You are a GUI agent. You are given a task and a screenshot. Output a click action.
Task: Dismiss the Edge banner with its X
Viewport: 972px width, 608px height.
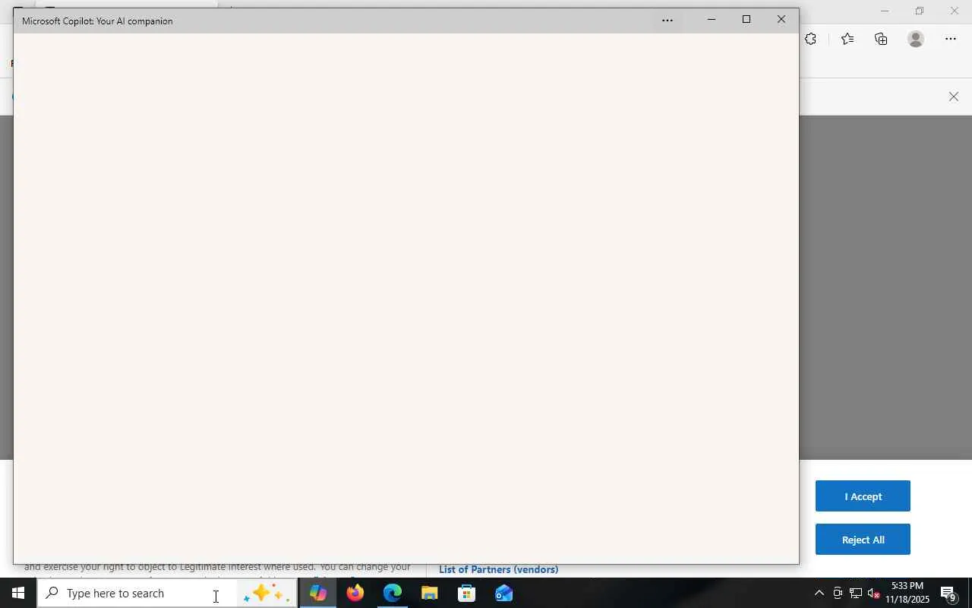click(954, 97)
